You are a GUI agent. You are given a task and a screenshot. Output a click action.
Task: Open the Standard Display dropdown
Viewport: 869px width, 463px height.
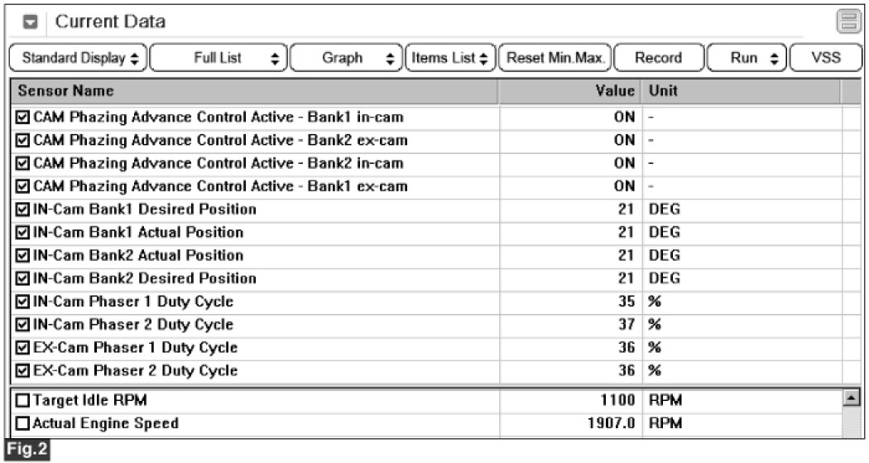(79, 58)
